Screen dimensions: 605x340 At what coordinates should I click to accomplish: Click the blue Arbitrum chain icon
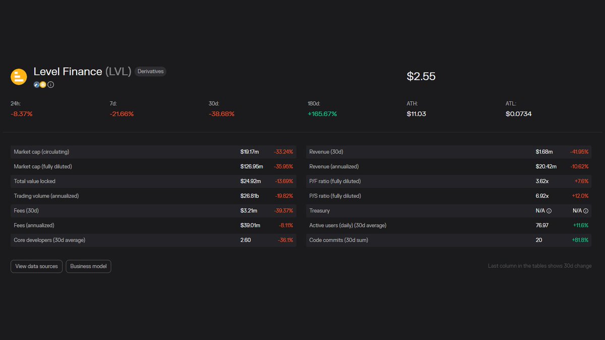37,85
